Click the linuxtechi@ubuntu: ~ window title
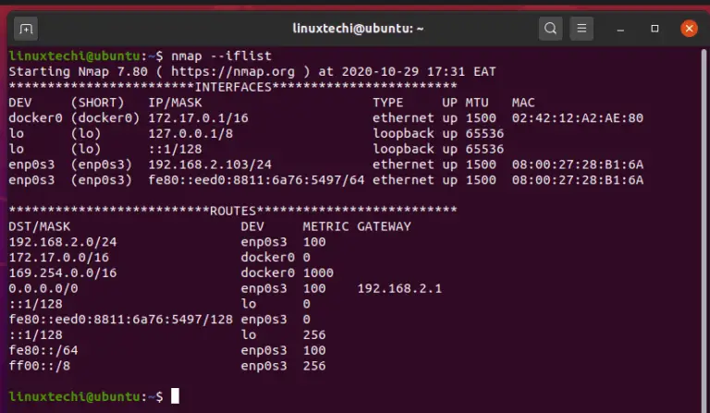 point(358,29)
